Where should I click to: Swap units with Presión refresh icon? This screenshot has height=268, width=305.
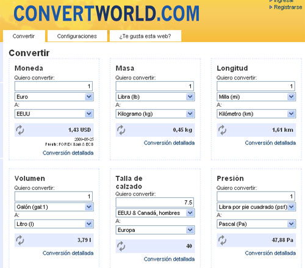pos(222,241)
